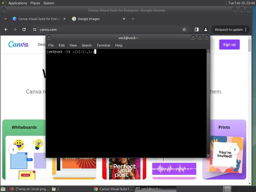Open the Whiteboards card

click(24, 149)
